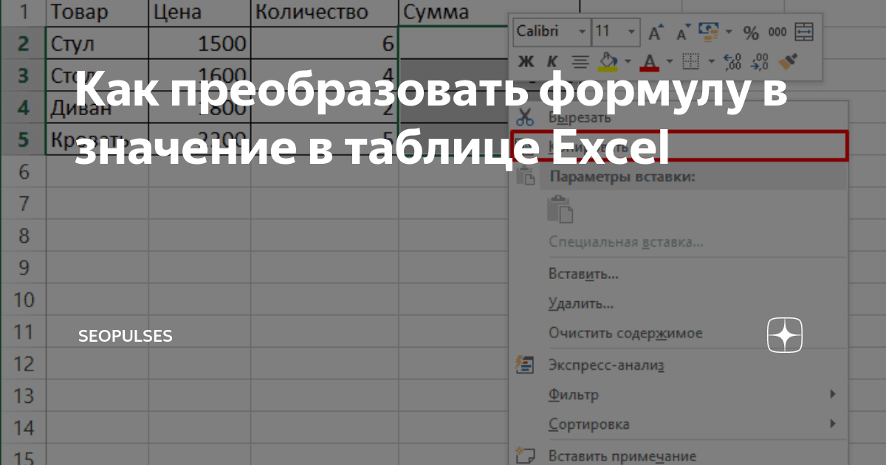This screenshot has width=886, height=465.
Task: Select row header 11
Action: pos(23,332)
